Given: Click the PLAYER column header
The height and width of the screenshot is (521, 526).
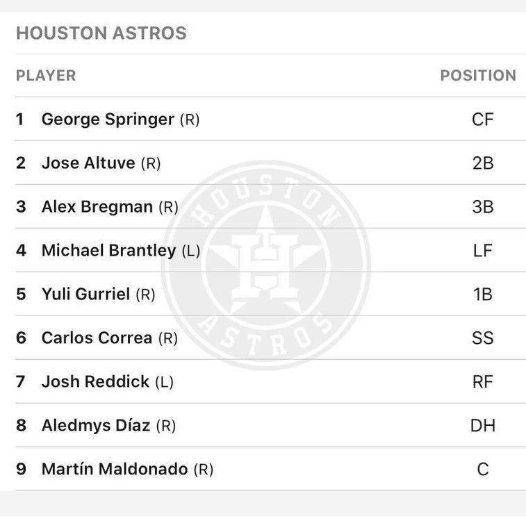Looking at the screenshot, I should (46, 76).
